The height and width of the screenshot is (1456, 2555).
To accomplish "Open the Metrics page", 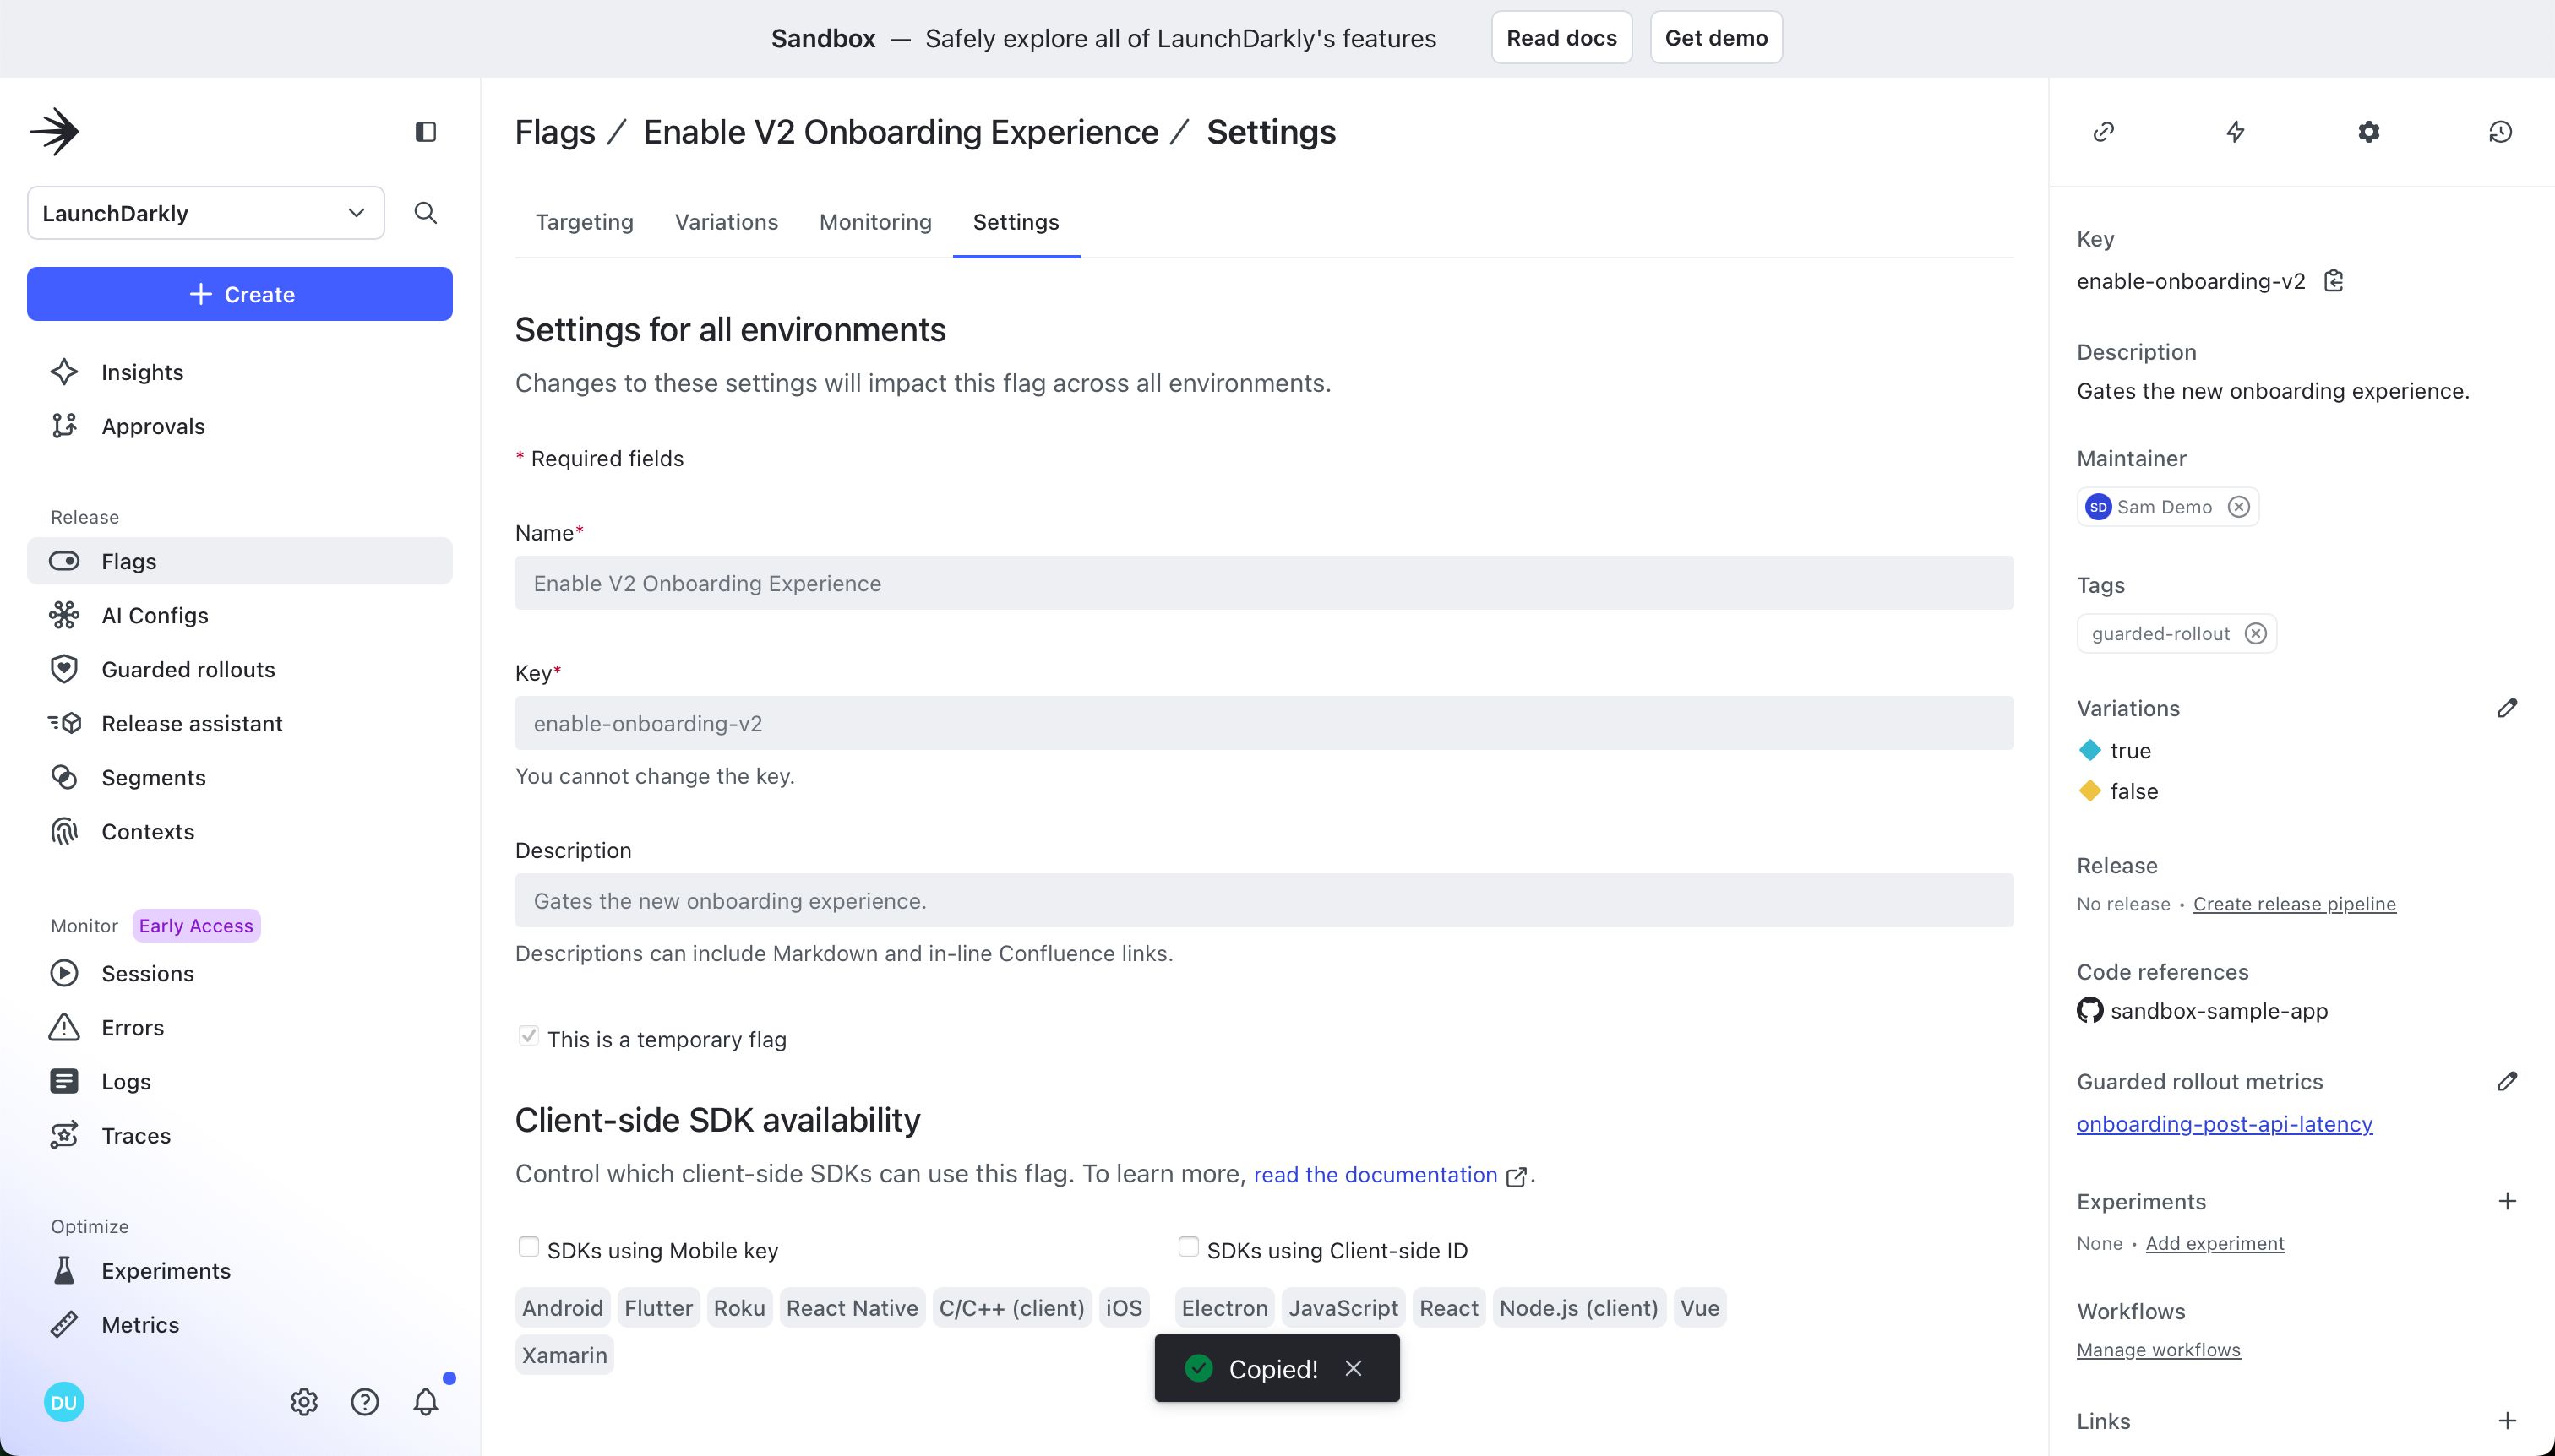I will point(240,1324).
